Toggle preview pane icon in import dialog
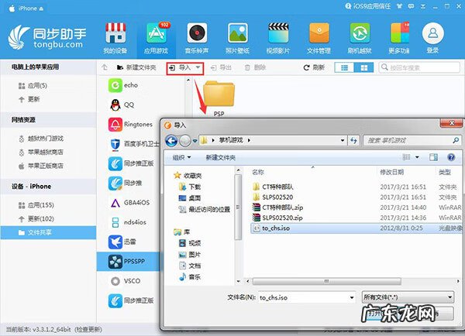This screenshot has width=465, height=336. (x=433, y=157)
